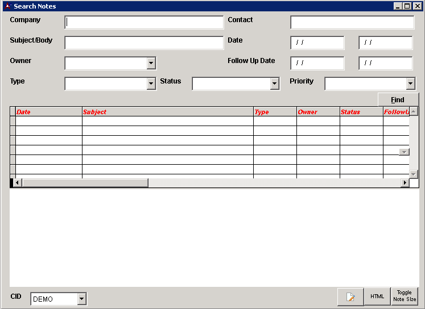Click the Owner column header
Viewport: 425px width, 309px height.
(317, 112)
